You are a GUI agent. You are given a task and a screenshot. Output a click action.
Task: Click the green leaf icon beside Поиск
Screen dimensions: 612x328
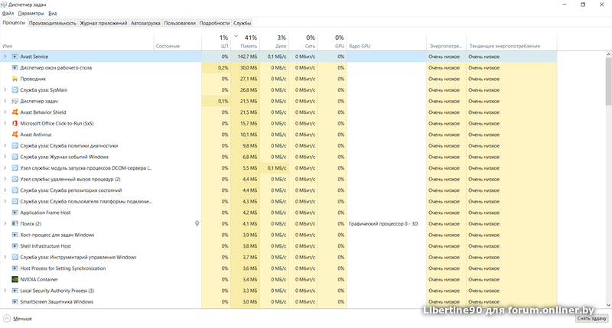[x=197, y=223]
